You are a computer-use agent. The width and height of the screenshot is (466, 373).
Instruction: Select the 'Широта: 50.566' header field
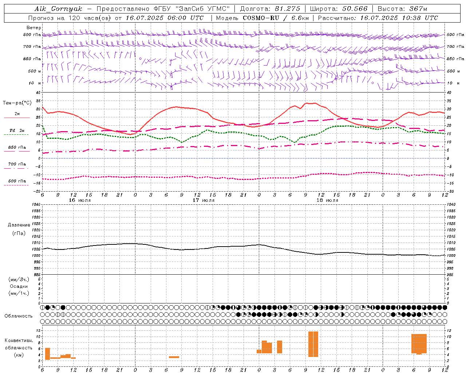click(339, 9)
